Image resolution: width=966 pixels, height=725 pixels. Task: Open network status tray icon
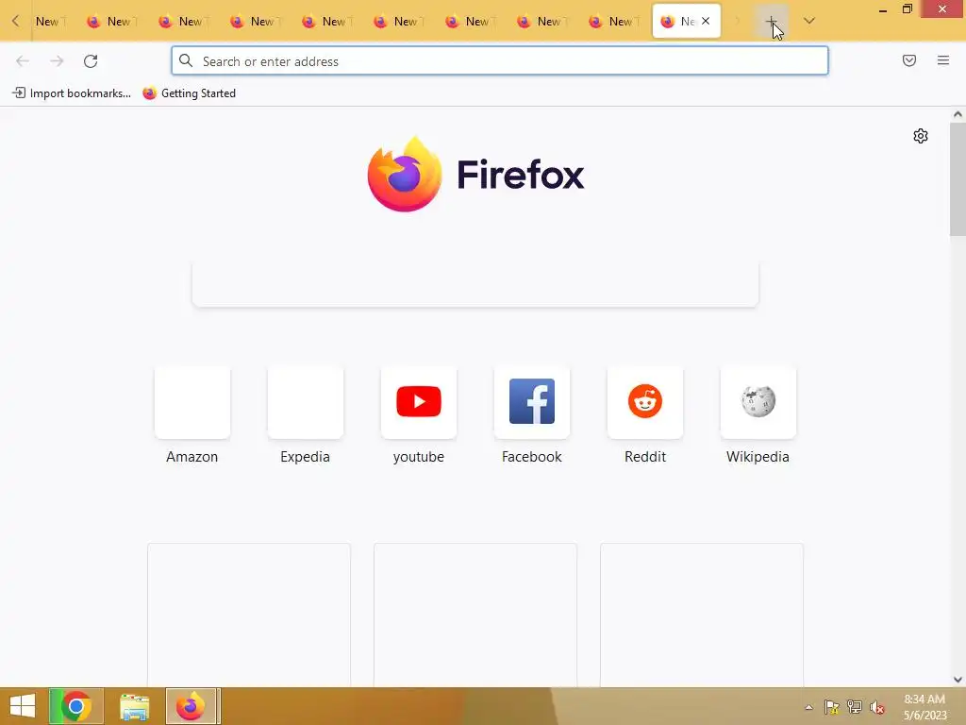(855, 707)
